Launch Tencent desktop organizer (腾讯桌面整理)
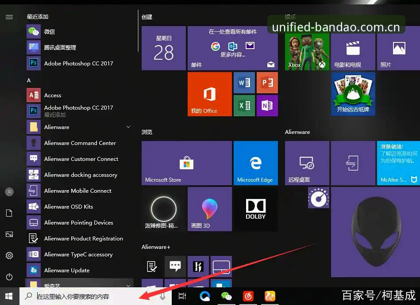The width and height of the screenshot is (420, 305). (80, 47)
